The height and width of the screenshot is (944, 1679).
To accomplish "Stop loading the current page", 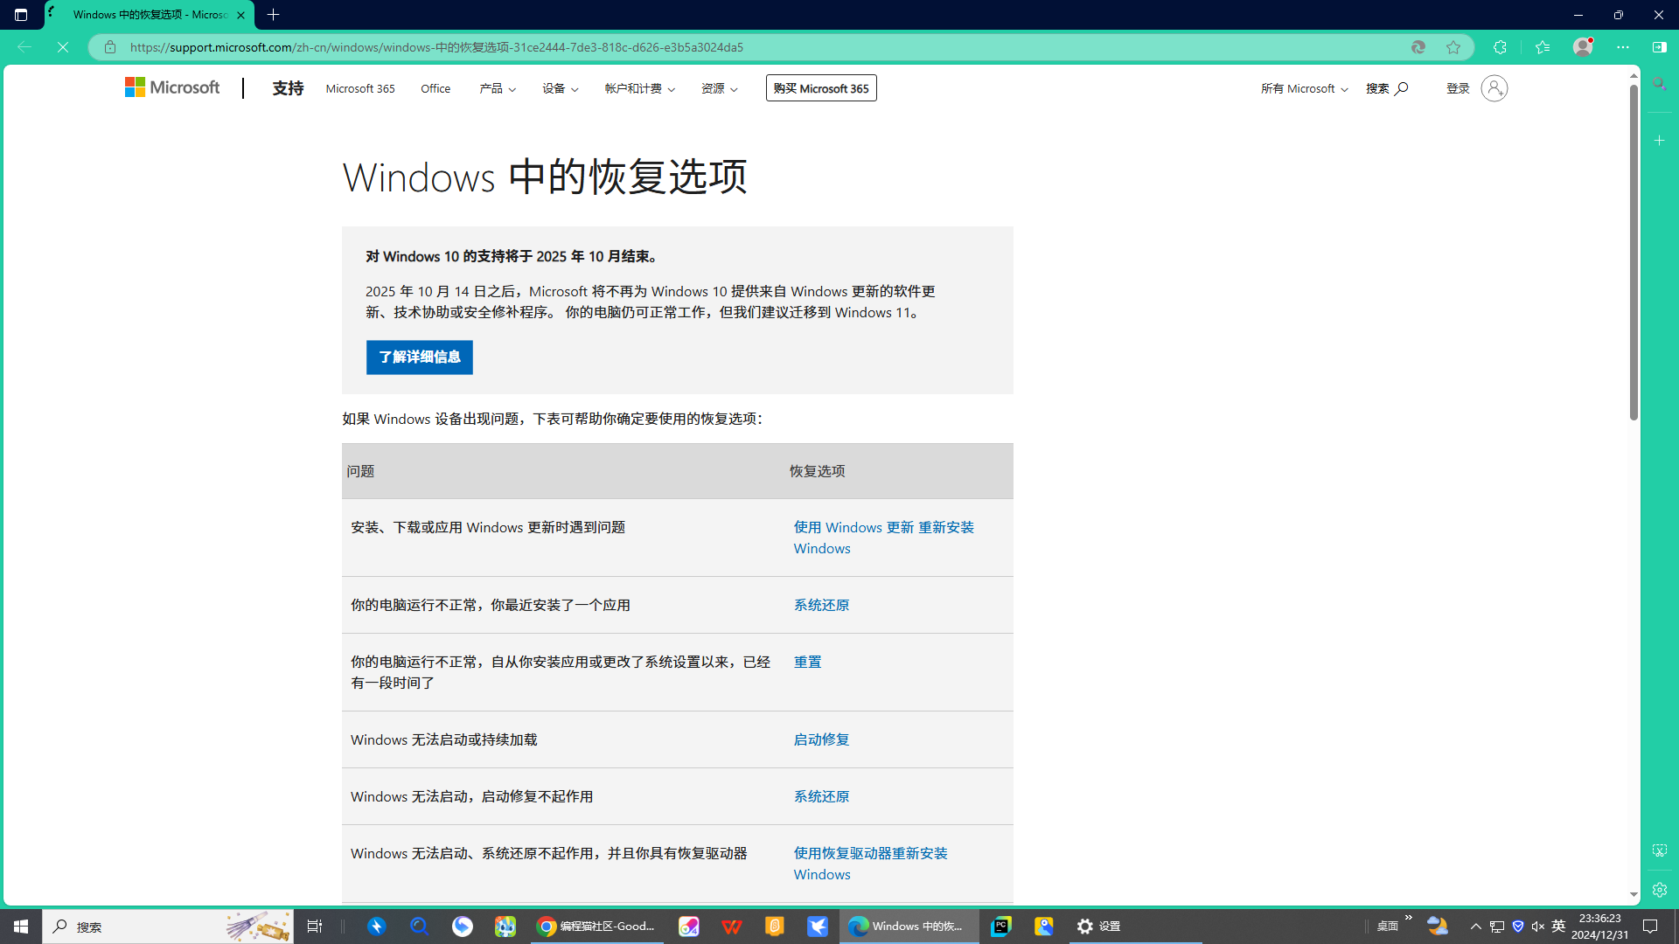I will point(63,47).
